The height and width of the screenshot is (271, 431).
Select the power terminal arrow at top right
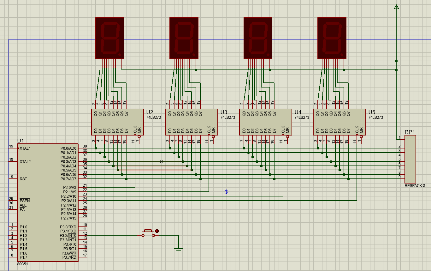[397, 7]
